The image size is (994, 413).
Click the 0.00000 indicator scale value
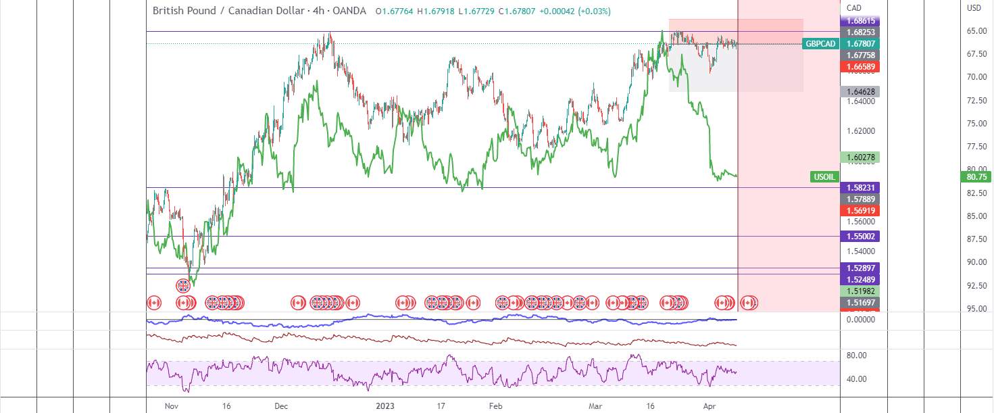[x=860, y=319]
